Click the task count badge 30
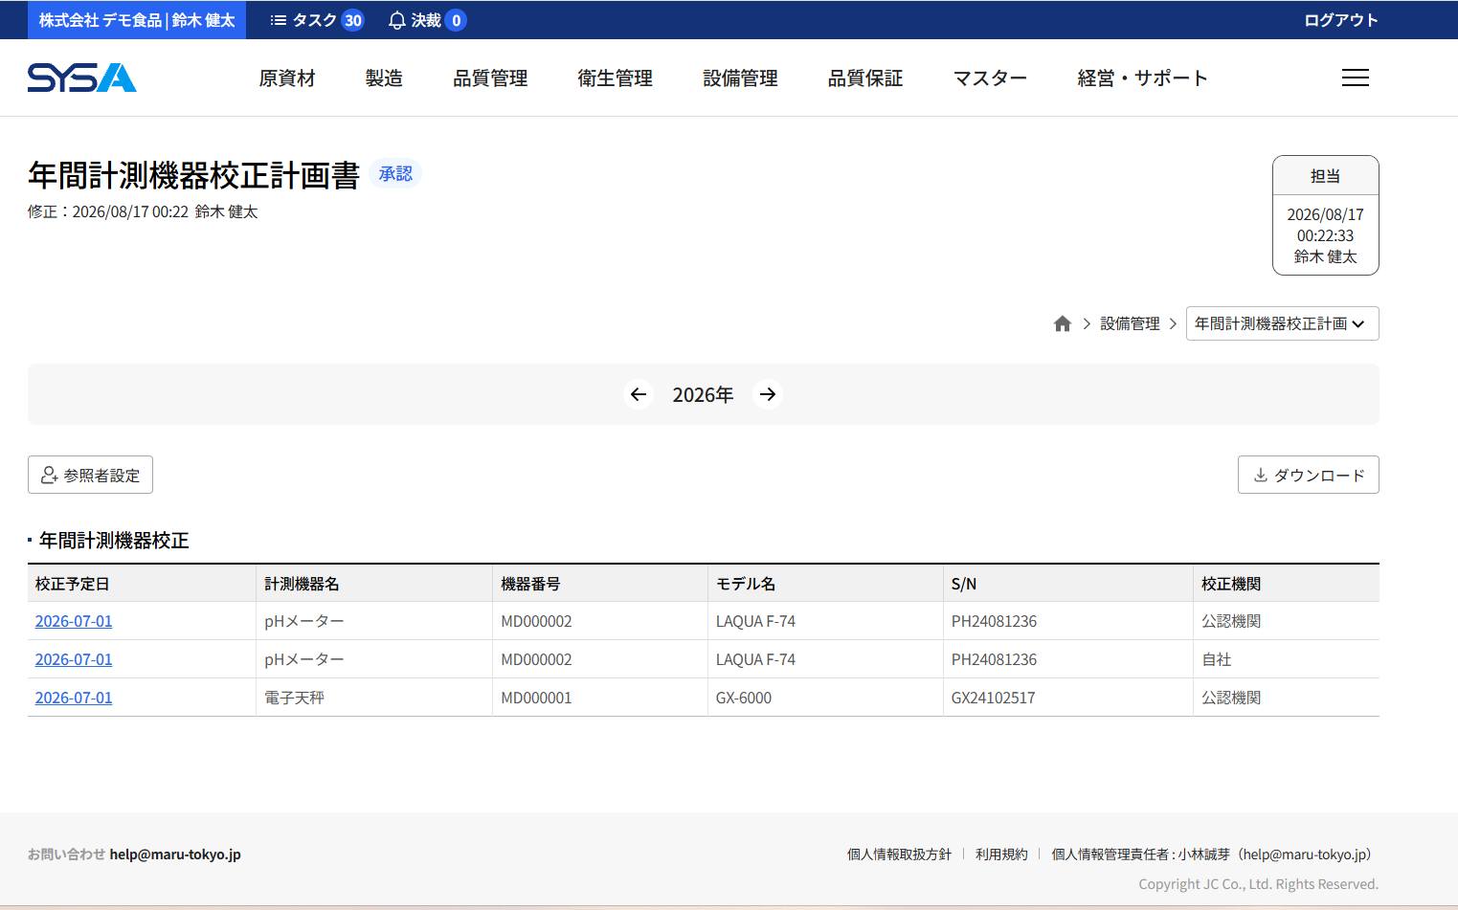 353,20
